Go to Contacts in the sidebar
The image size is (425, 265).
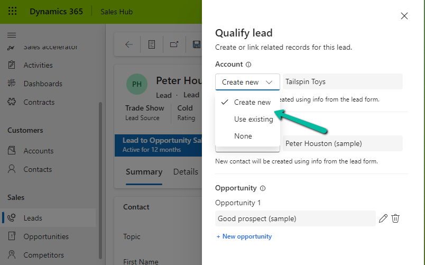(38, 169)
